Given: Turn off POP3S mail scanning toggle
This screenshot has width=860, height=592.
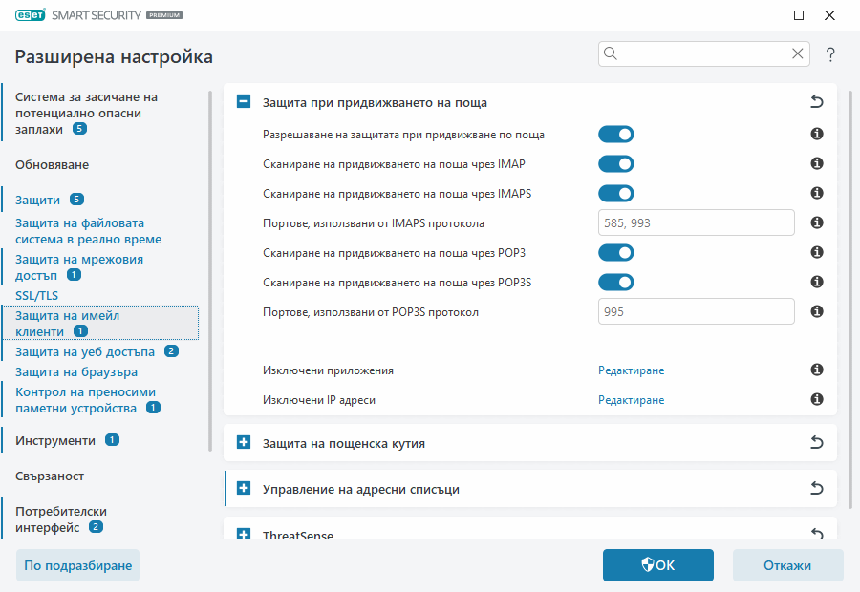Looking at the screenshot, I should point(616,283).
